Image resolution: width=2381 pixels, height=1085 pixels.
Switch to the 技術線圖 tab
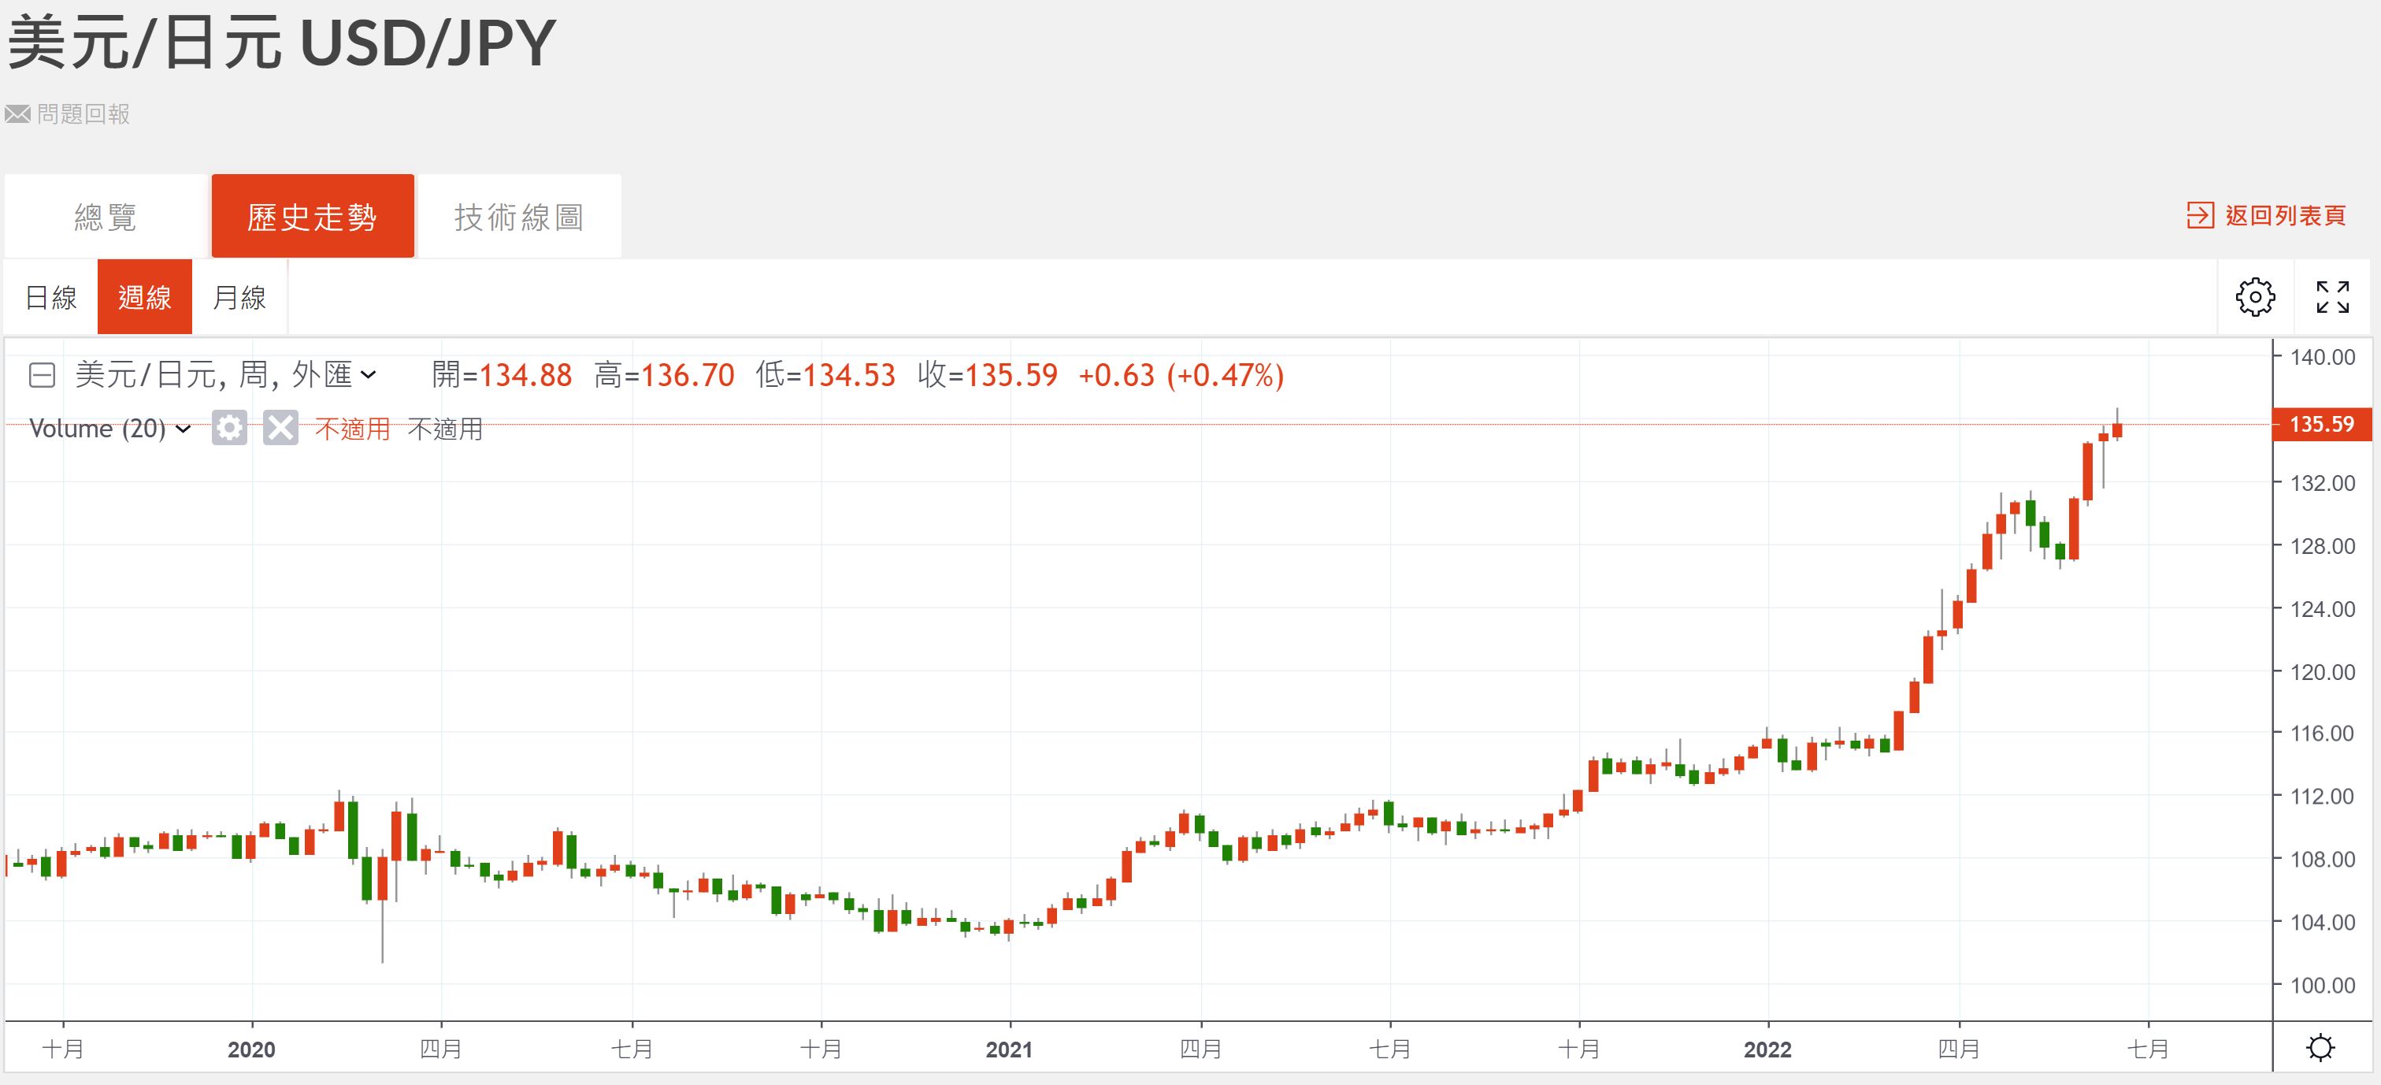[518, 217]
